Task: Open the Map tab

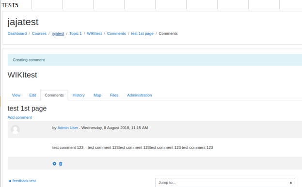Action: tap(97, 95)
